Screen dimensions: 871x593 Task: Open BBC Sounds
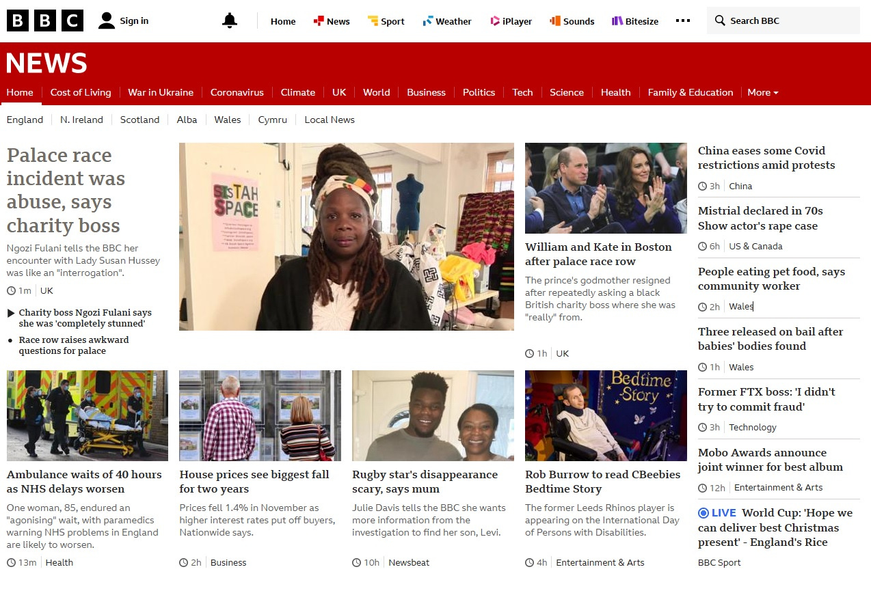[572, 21]
